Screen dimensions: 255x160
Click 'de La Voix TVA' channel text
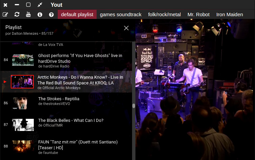51,45
